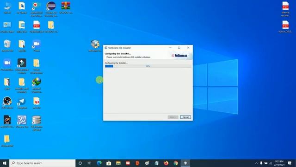This screenshot has width=296, height=167.
Task: Expand the hidden system tray icons
Action: pos(256,163)
